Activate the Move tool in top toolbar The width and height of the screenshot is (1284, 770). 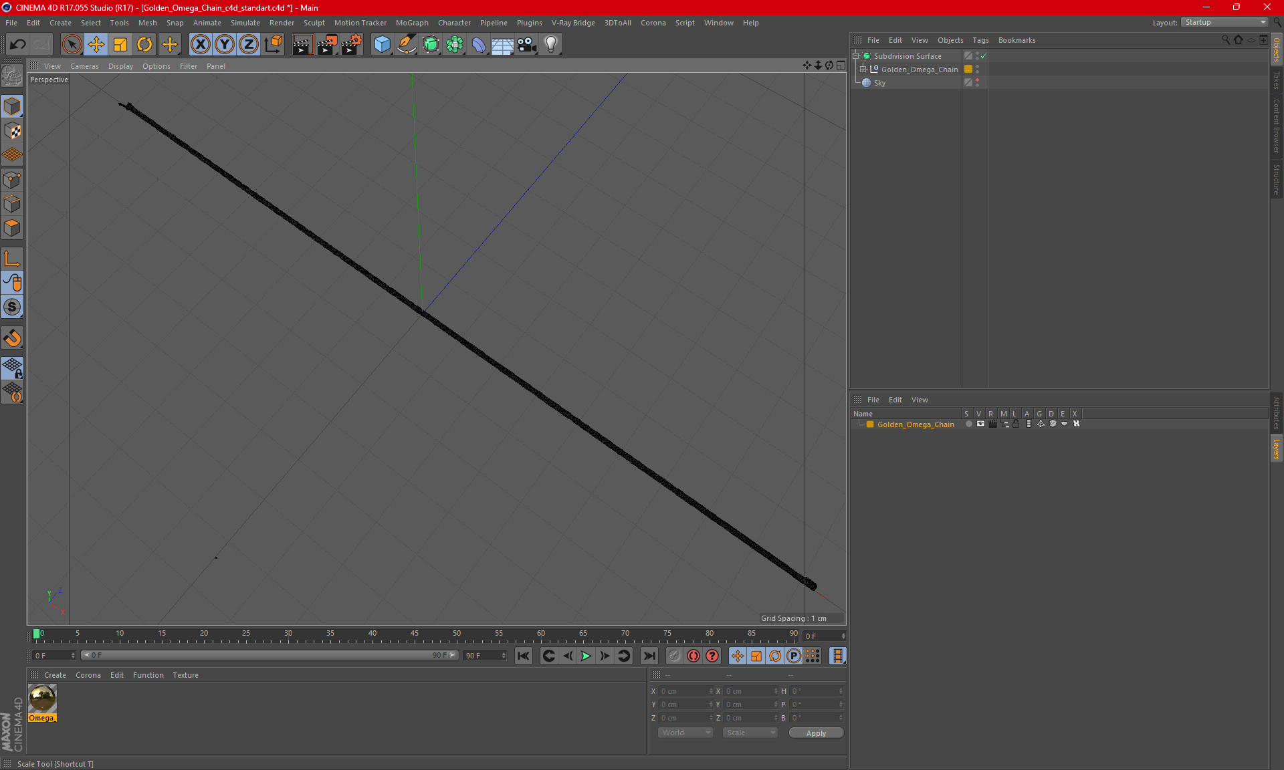[x=96, y=45]
